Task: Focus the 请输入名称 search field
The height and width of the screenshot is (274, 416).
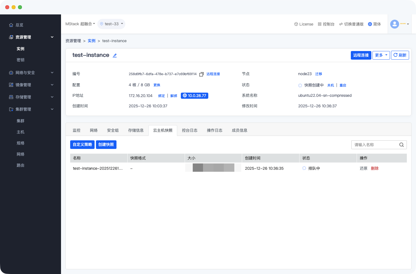Action: pyautogui.click(x=374, y=145)
